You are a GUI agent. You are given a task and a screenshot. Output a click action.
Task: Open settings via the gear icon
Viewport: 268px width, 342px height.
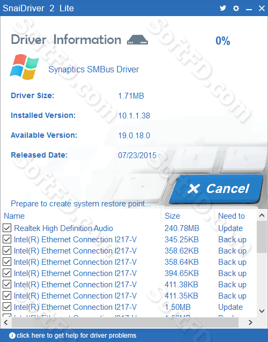coord(236,8)
